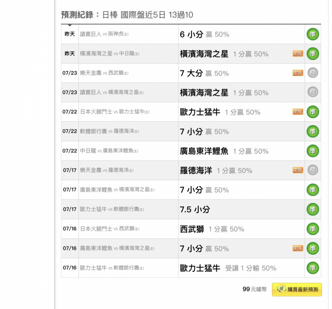Select the matchup 讀賣巨人 vs 阪神虎
The width and height of the screenshot is (332, 309).
point(104,34)
